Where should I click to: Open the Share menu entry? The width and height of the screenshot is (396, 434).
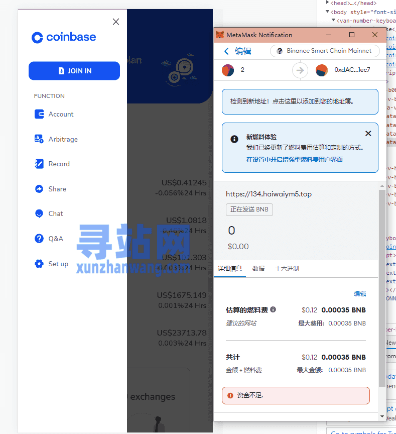57,189
